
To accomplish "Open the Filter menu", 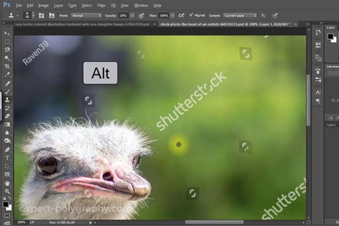I will click(x=101, y=6).
